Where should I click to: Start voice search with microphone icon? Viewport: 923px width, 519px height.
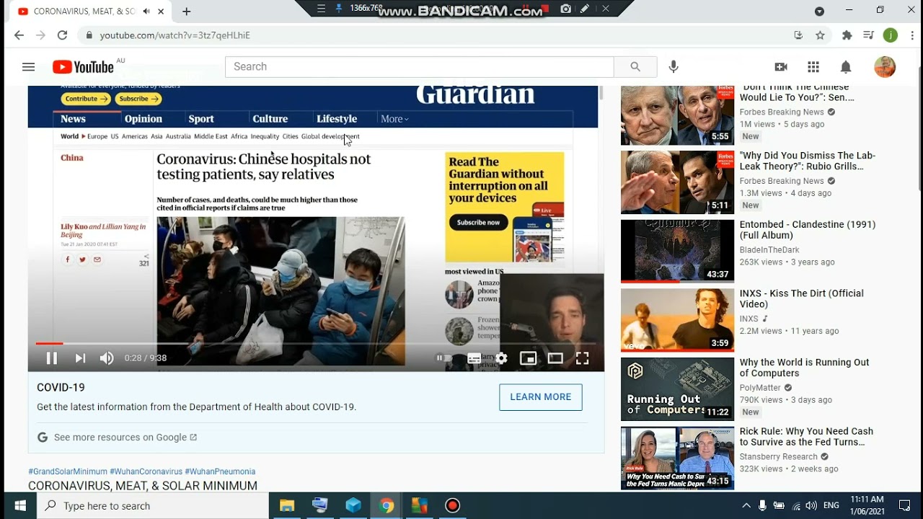click(674, 67)
